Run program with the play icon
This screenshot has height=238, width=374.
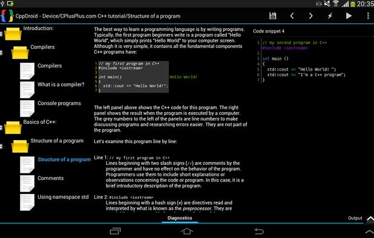coord(349,16)
